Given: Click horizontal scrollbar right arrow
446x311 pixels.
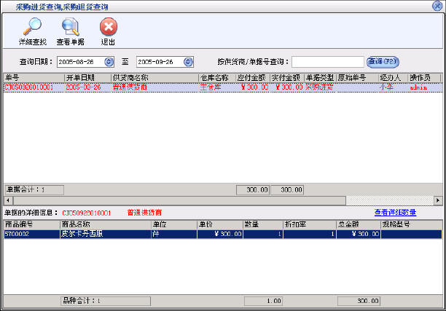Looking at the screenshot, I should 438,200.
